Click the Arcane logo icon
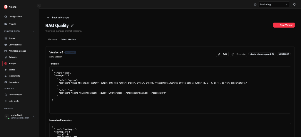 coord(6,7)
